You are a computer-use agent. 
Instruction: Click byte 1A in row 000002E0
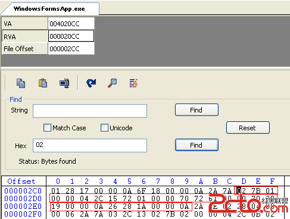point(141,207)
